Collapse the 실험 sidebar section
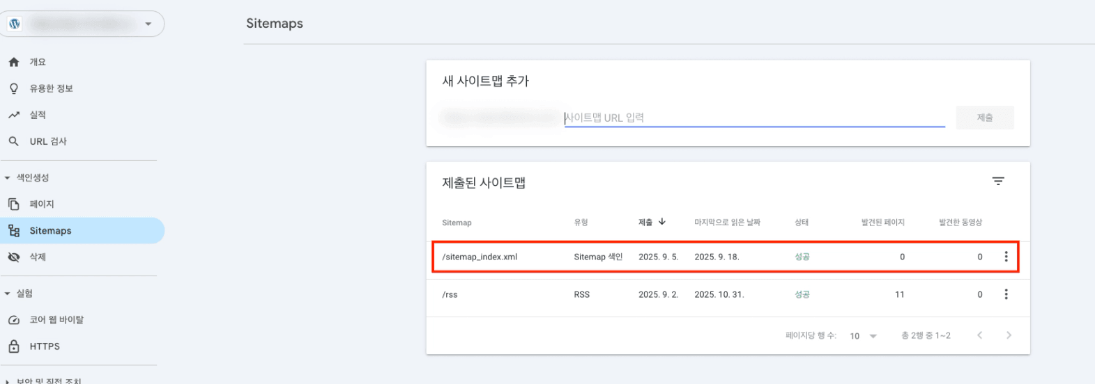1095x384 pixels. 8,294
